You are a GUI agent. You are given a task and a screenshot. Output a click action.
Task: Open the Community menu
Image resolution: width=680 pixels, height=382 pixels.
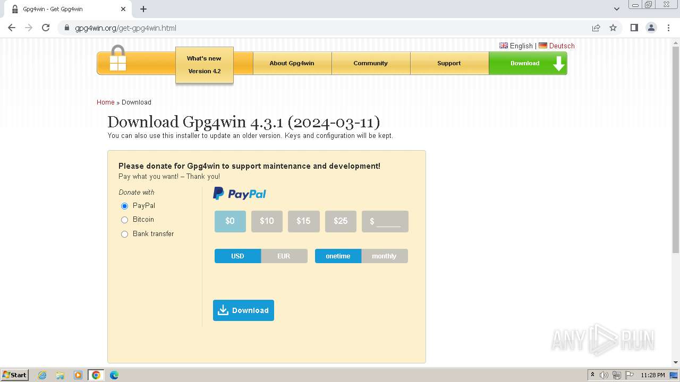370,63
